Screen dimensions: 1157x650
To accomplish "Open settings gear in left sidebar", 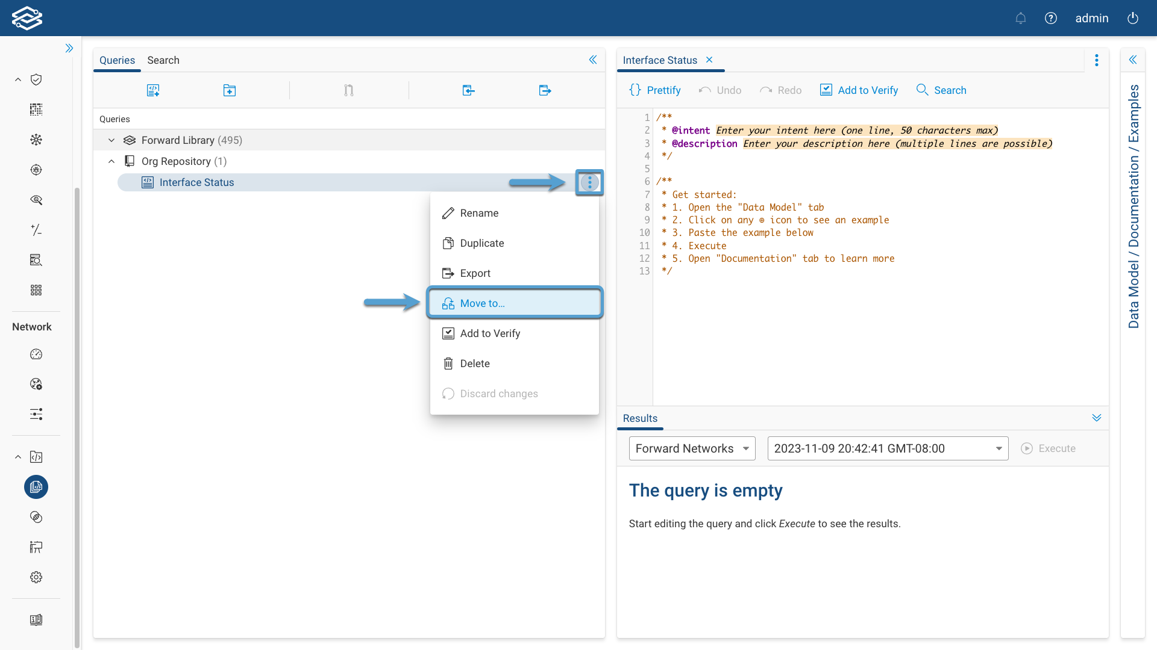I will click(x=36, y=577).
